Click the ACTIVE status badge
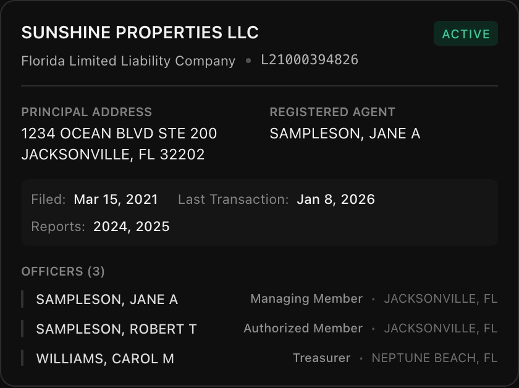This screenshot has width=519, height=388. [466, 34]
